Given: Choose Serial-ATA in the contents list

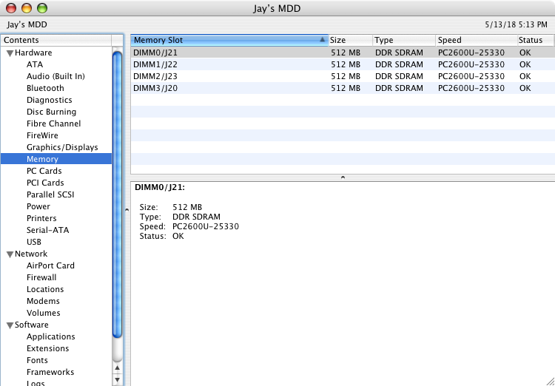Looking at the screenshot, I should (x=47, y=230).
